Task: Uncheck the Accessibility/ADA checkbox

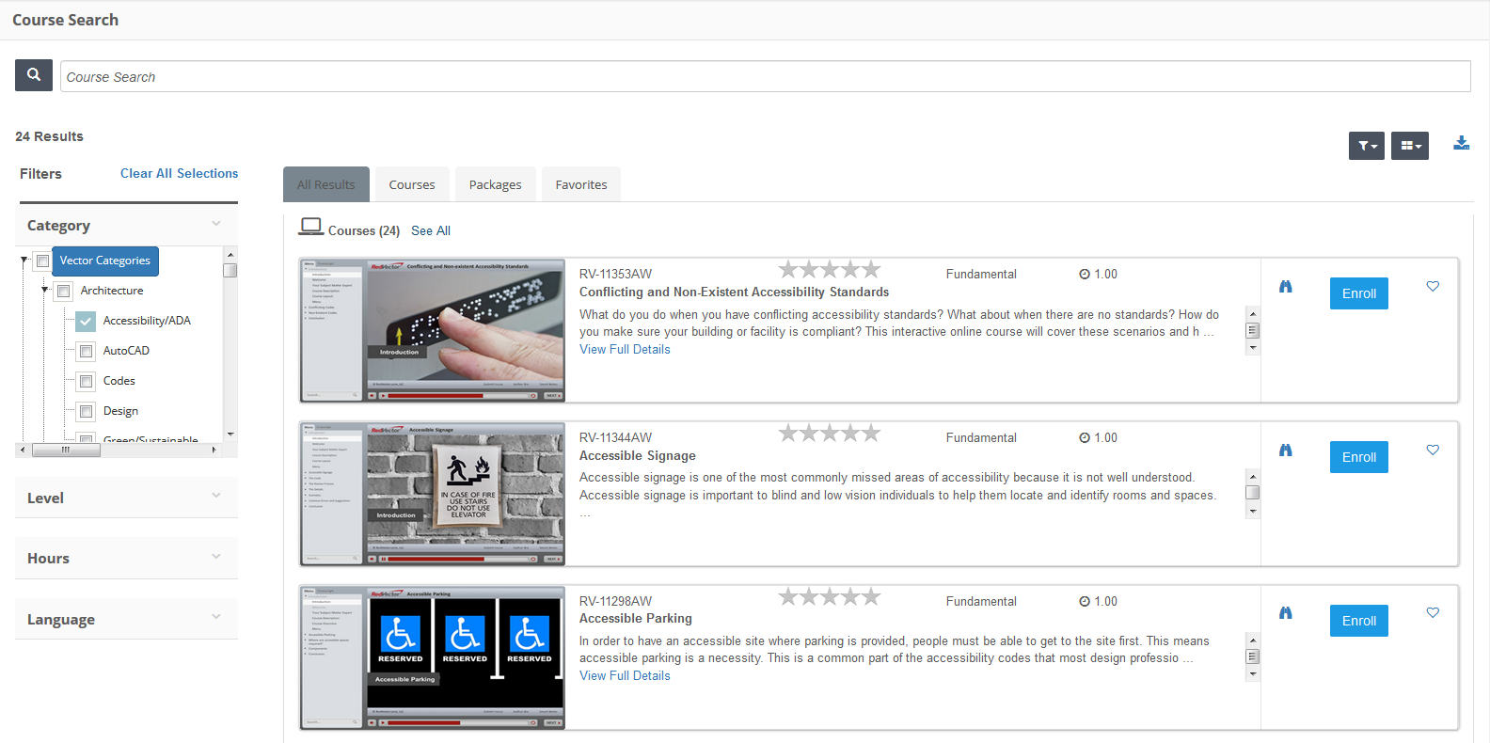Action: pyautogui.click(x=86, y=322)
